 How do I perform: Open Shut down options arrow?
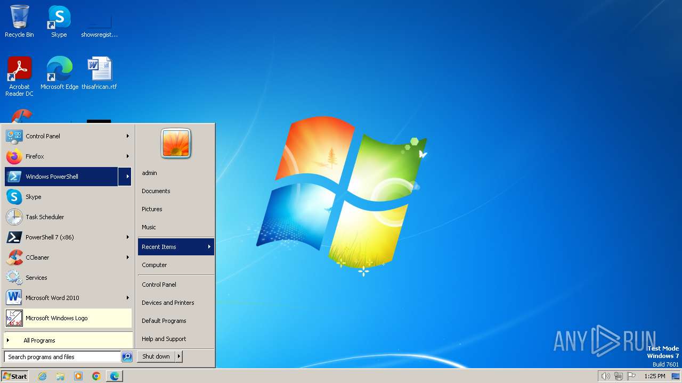click(x=179, y=356)
